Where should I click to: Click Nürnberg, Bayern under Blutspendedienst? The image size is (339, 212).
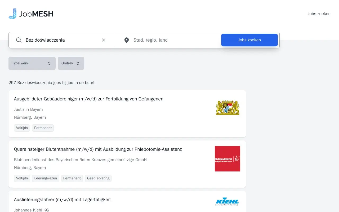pyautogui.click(x=30, y=168)
